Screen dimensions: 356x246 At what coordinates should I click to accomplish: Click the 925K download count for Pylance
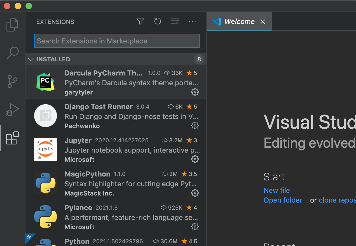pyautogui.click(x=172, y=208)
